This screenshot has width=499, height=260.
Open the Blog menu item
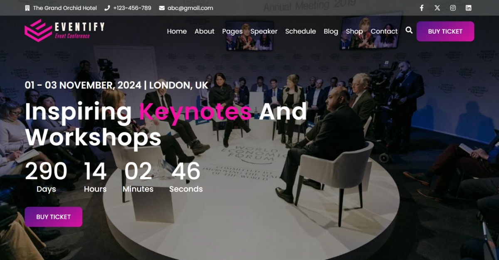(x=331, y=32)
